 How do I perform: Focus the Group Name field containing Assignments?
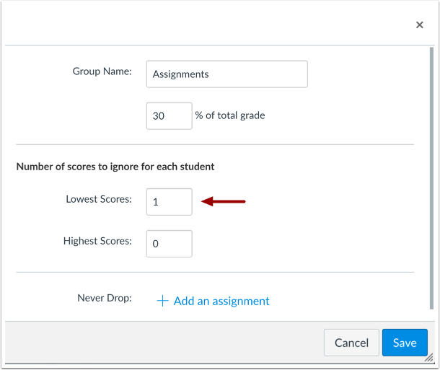point(226,74)
